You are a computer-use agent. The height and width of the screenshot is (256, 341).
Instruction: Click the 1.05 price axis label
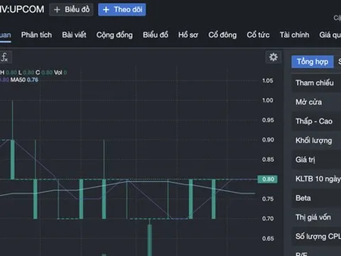(x=268, y=80)
